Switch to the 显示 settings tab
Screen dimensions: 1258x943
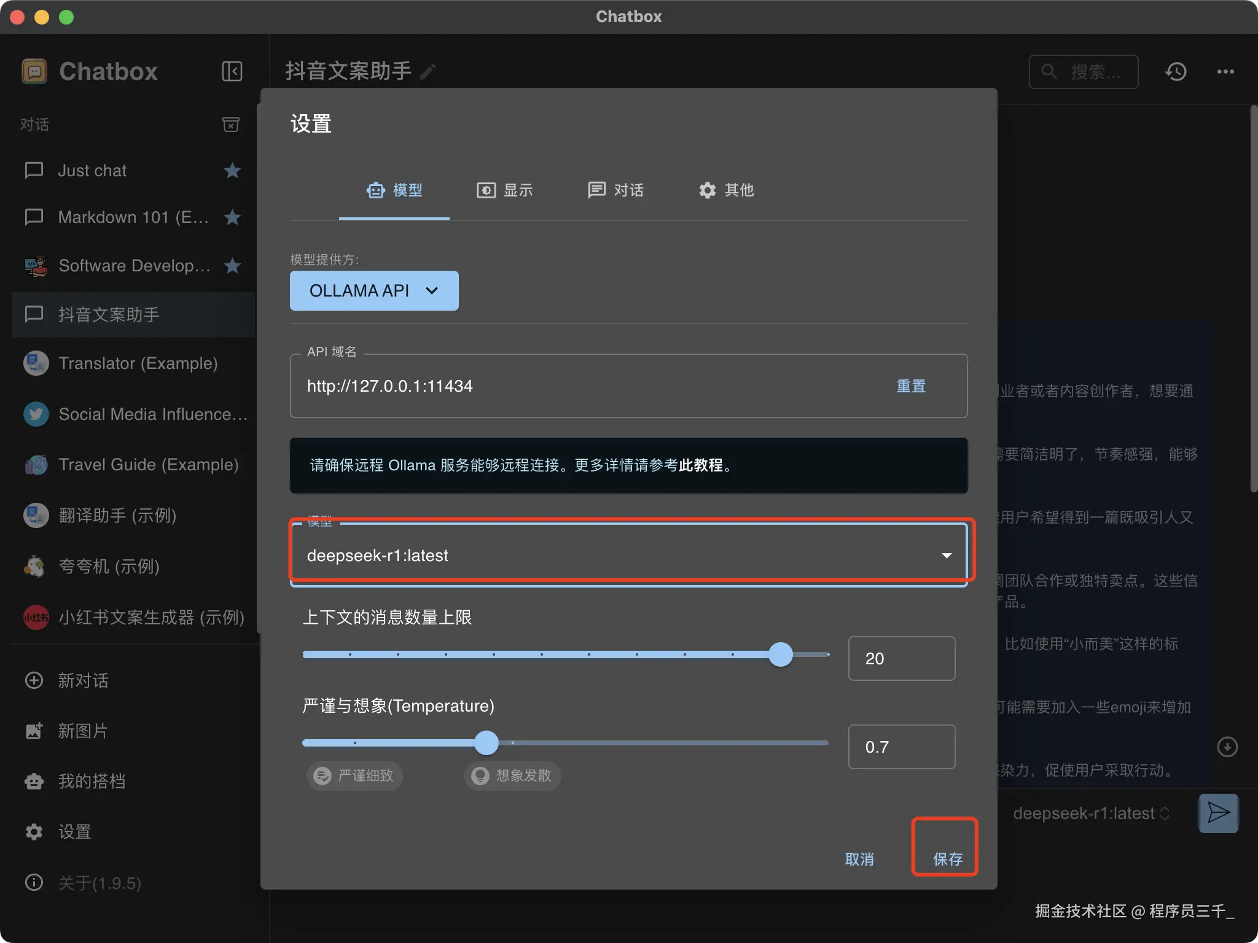505,190
